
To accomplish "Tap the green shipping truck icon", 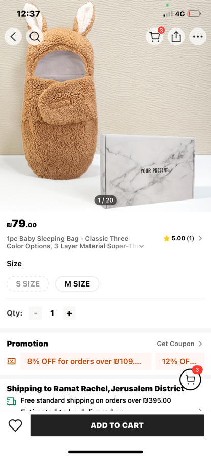I will (x=11, y=401).
